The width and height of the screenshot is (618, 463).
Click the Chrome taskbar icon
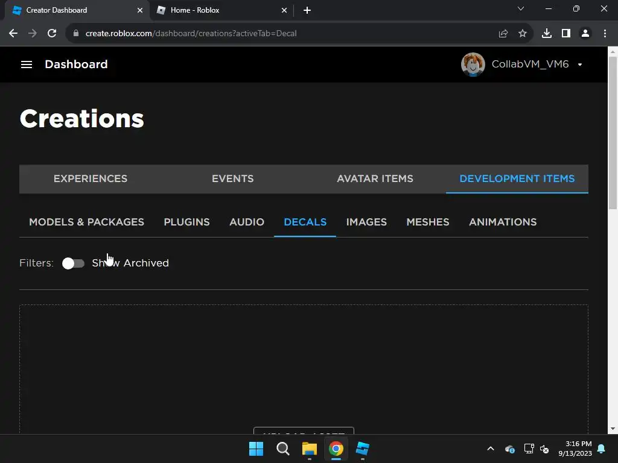336,449
